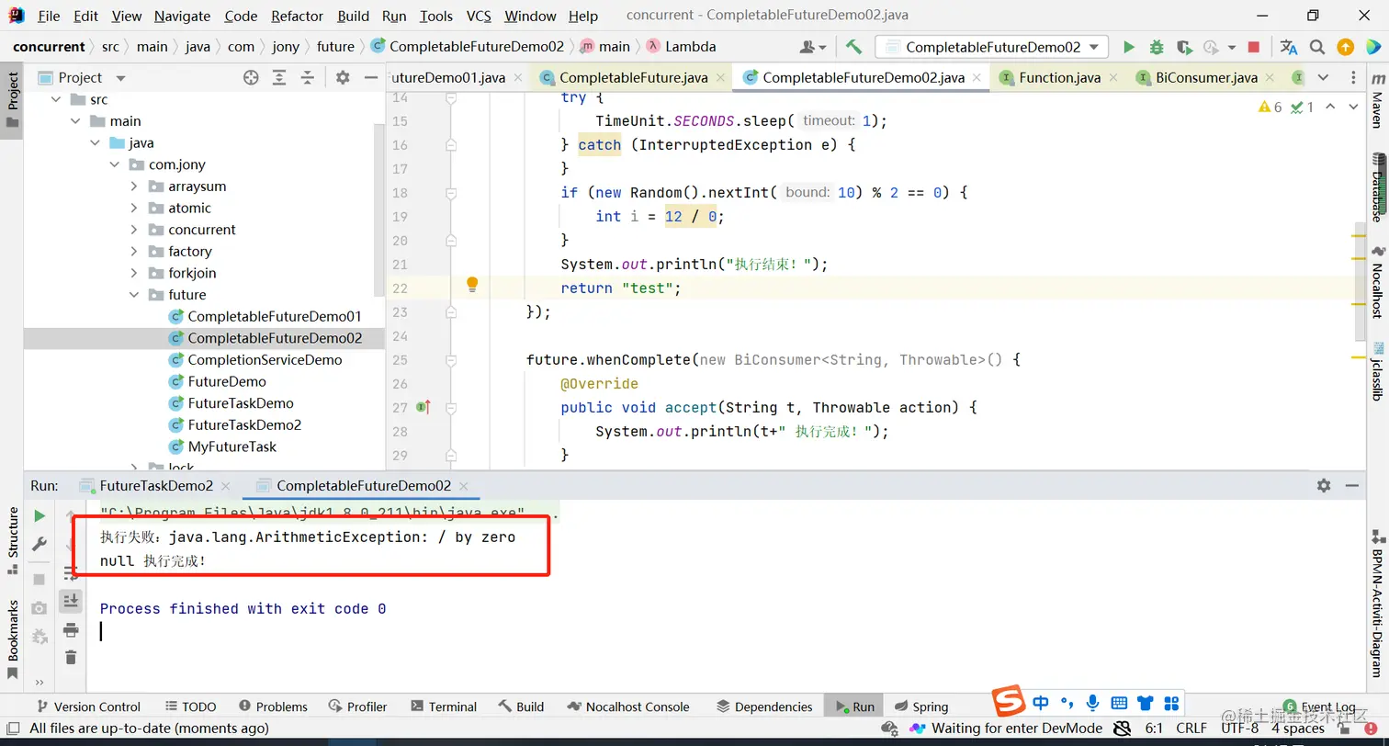This screenshot has height=746, width=1389.
Task: Select the opened file in Project tree
Action: 251,78
